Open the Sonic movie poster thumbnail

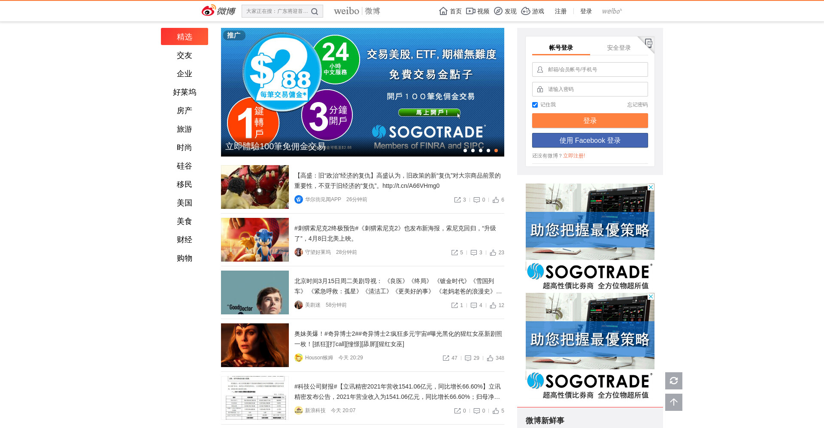tap(255, 240)
